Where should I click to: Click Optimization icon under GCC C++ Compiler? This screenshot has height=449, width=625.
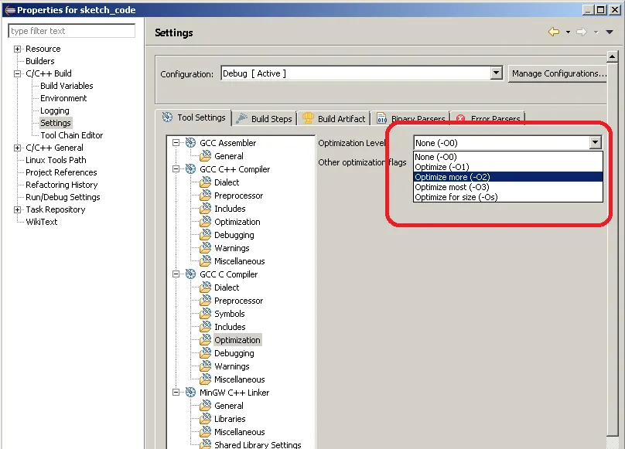point(205,222)
